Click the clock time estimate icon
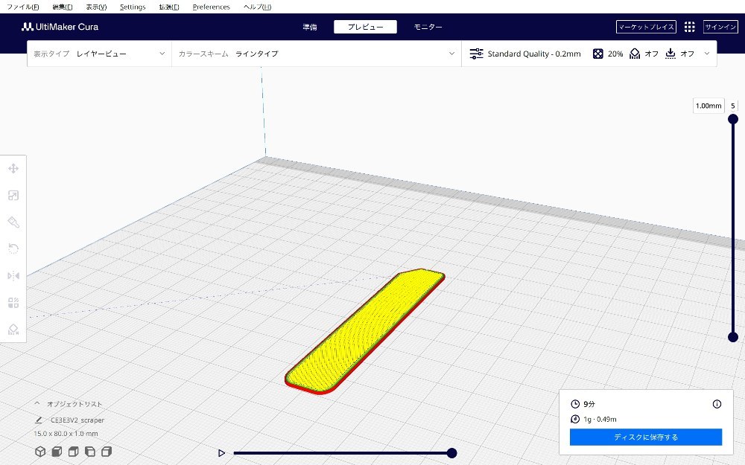 pos(575,404)
